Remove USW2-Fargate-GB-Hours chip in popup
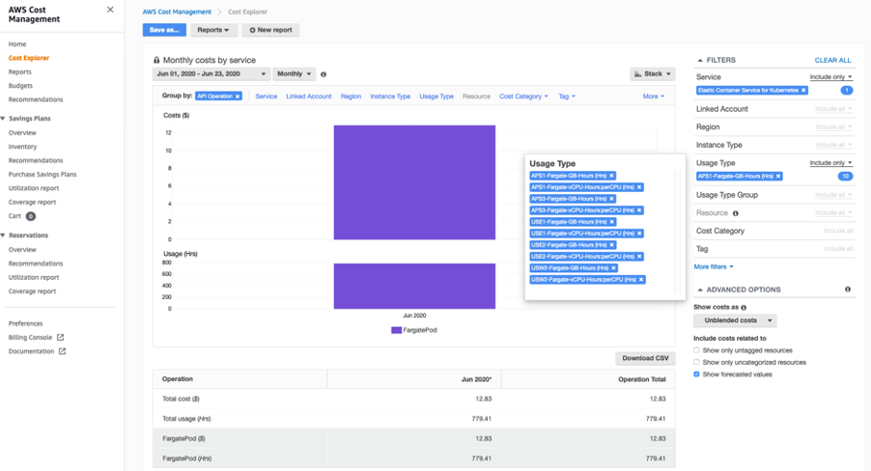871x471 pixels. 613,267
